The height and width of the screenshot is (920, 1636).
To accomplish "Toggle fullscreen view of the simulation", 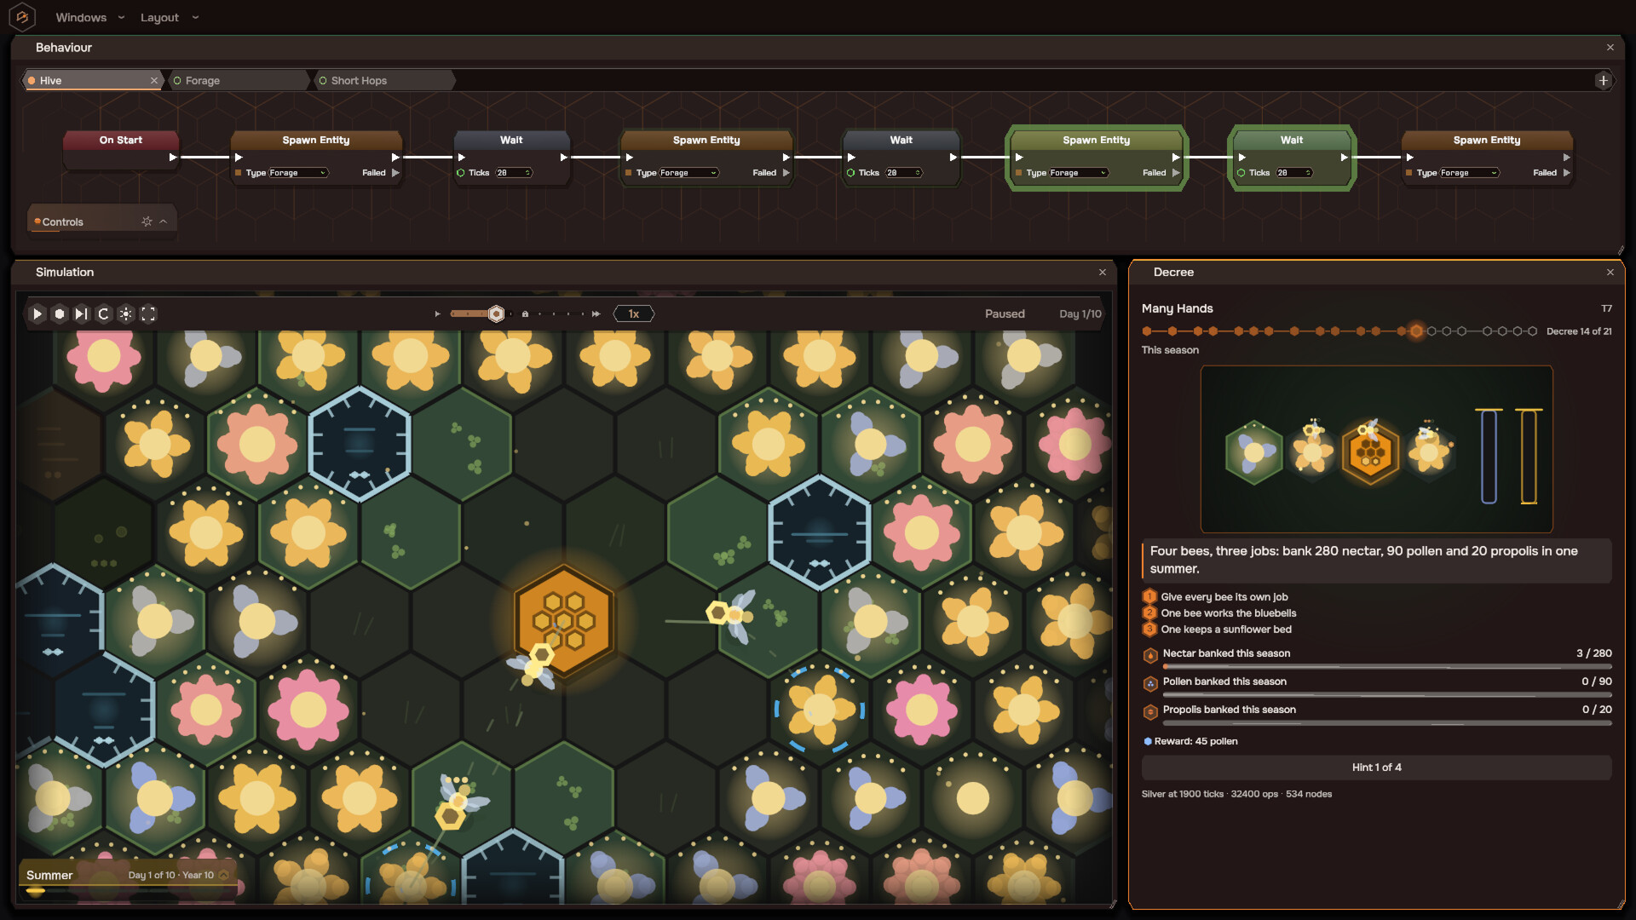I will point(148,314).
